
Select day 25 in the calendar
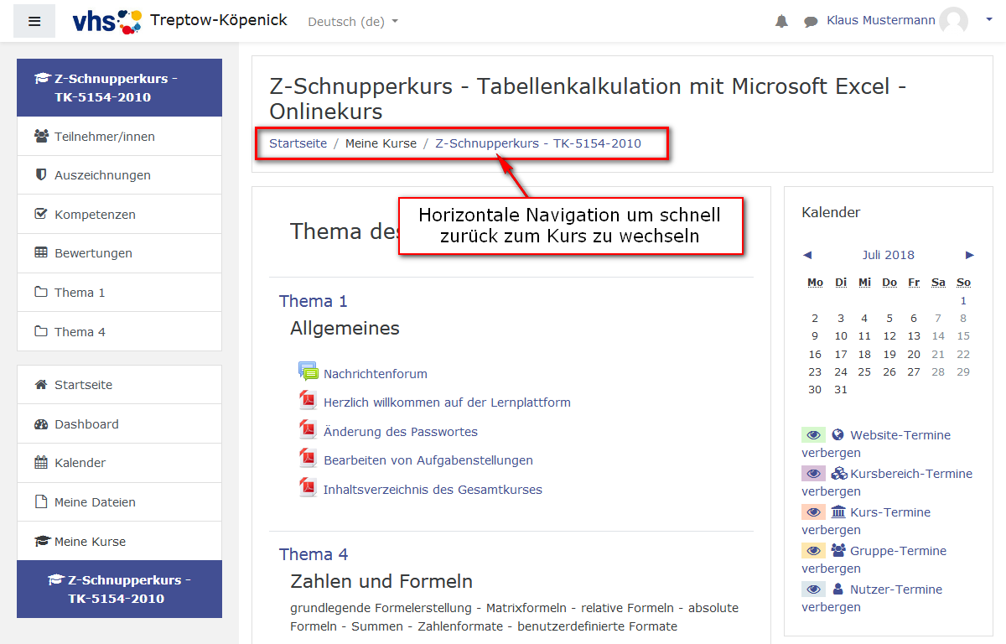click(x=864, y=372)
